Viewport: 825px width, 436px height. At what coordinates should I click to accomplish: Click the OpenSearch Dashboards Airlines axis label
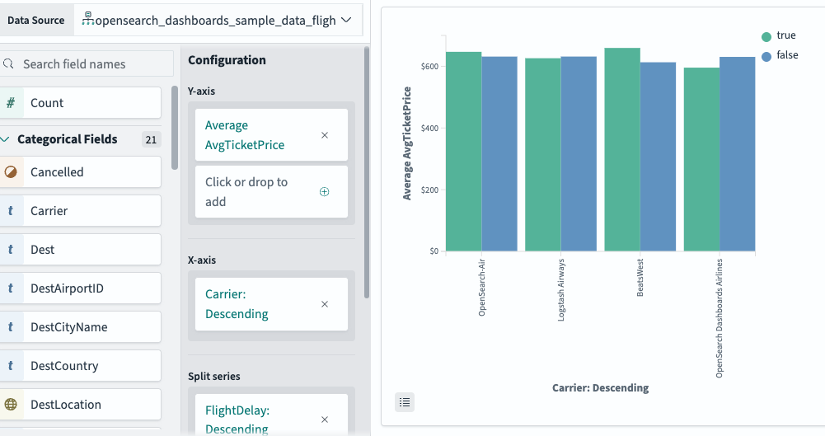[720, 318]
